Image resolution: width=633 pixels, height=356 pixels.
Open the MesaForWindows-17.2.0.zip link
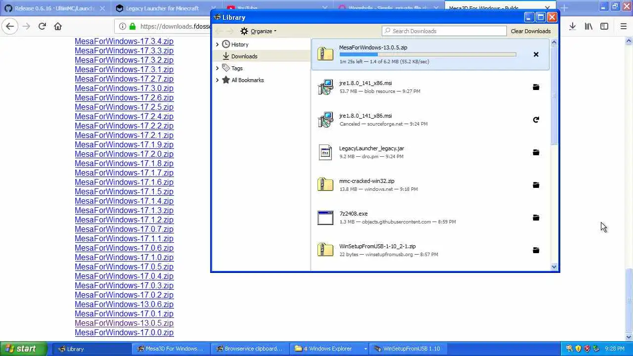click(124, 154)
